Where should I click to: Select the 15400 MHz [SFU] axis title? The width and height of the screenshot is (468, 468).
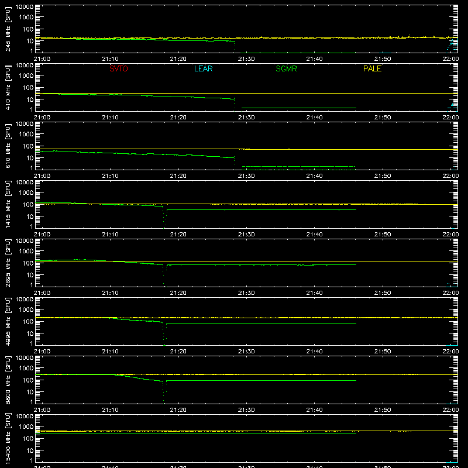(8, 438)
